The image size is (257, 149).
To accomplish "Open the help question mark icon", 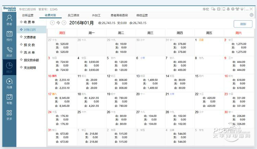I will [x=233, y=9].
